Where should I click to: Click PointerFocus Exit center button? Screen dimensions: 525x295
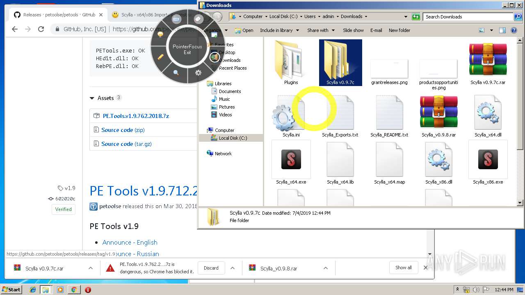pyautogui.click(x=187, y=49)
